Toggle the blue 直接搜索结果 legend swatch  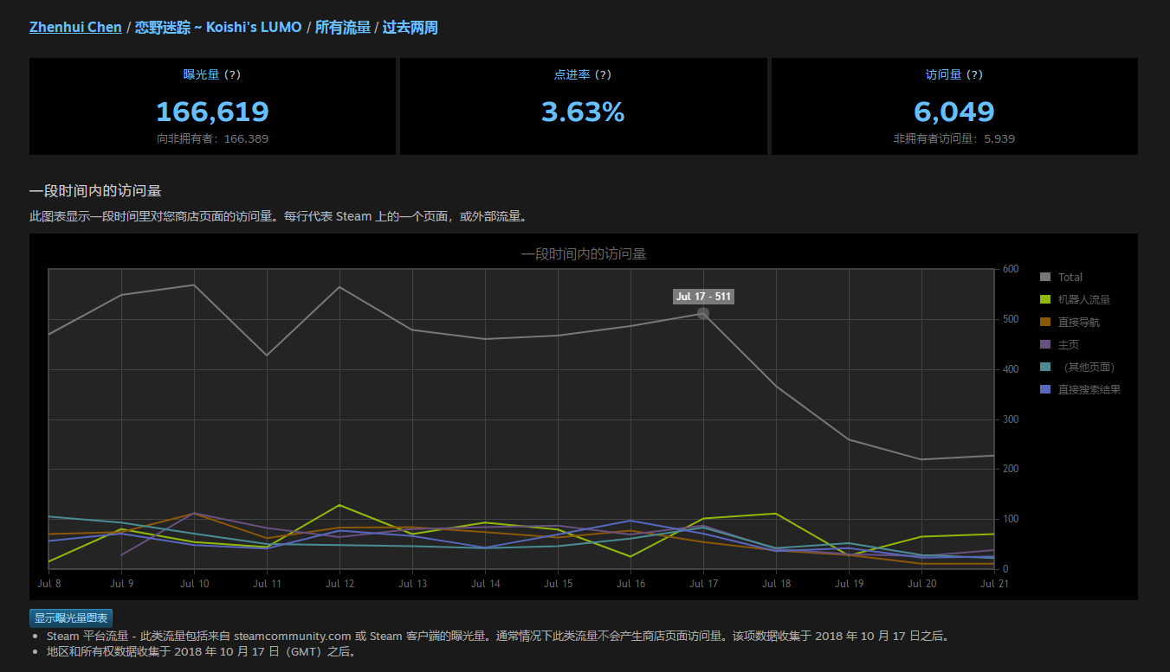click(1044, 390)
